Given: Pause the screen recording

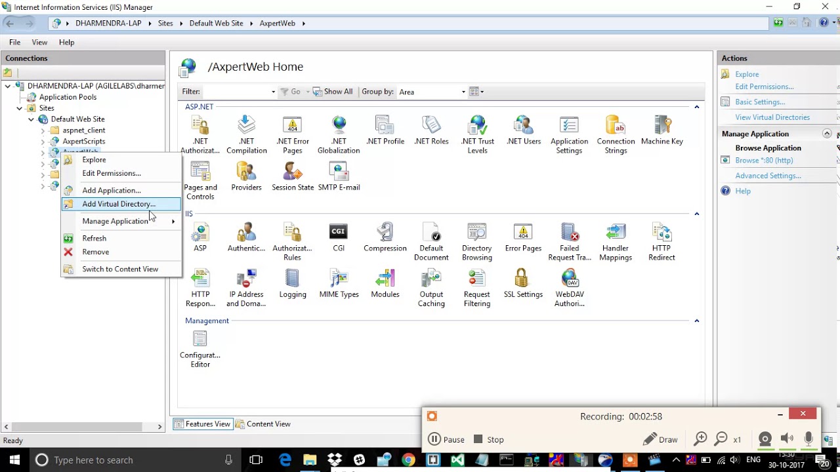Looking at the screenshot, I should pos(446,439).
